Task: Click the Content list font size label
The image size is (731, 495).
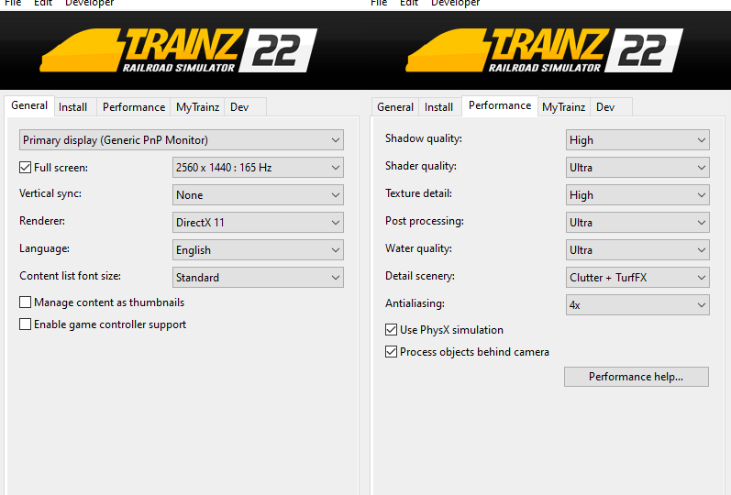Action: pos(70,276)
